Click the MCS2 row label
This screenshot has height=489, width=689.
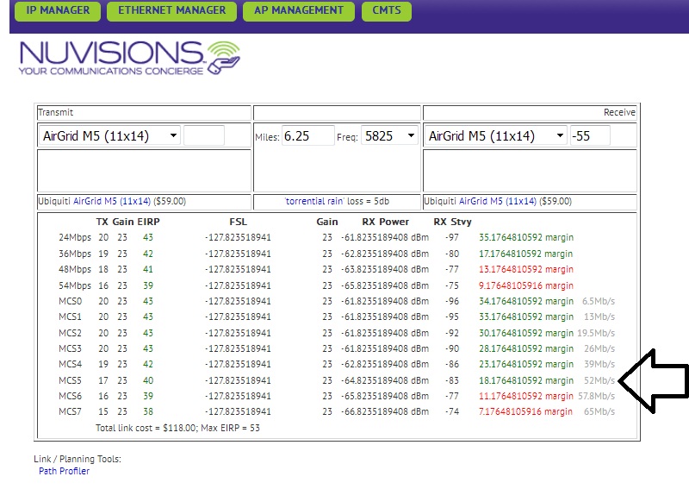click(x=71, y=333)
